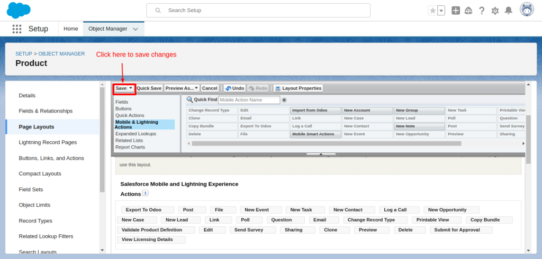Select Submit for Approval action
542x259 pixels.
pyautogui.click(x=461, y=230)
